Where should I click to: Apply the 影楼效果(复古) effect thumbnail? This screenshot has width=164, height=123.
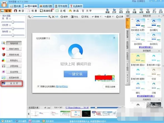(138, 58)
